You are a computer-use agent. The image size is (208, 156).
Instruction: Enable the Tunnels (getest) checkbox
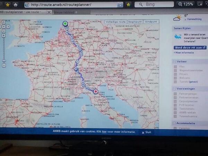(x=175, y=82)
